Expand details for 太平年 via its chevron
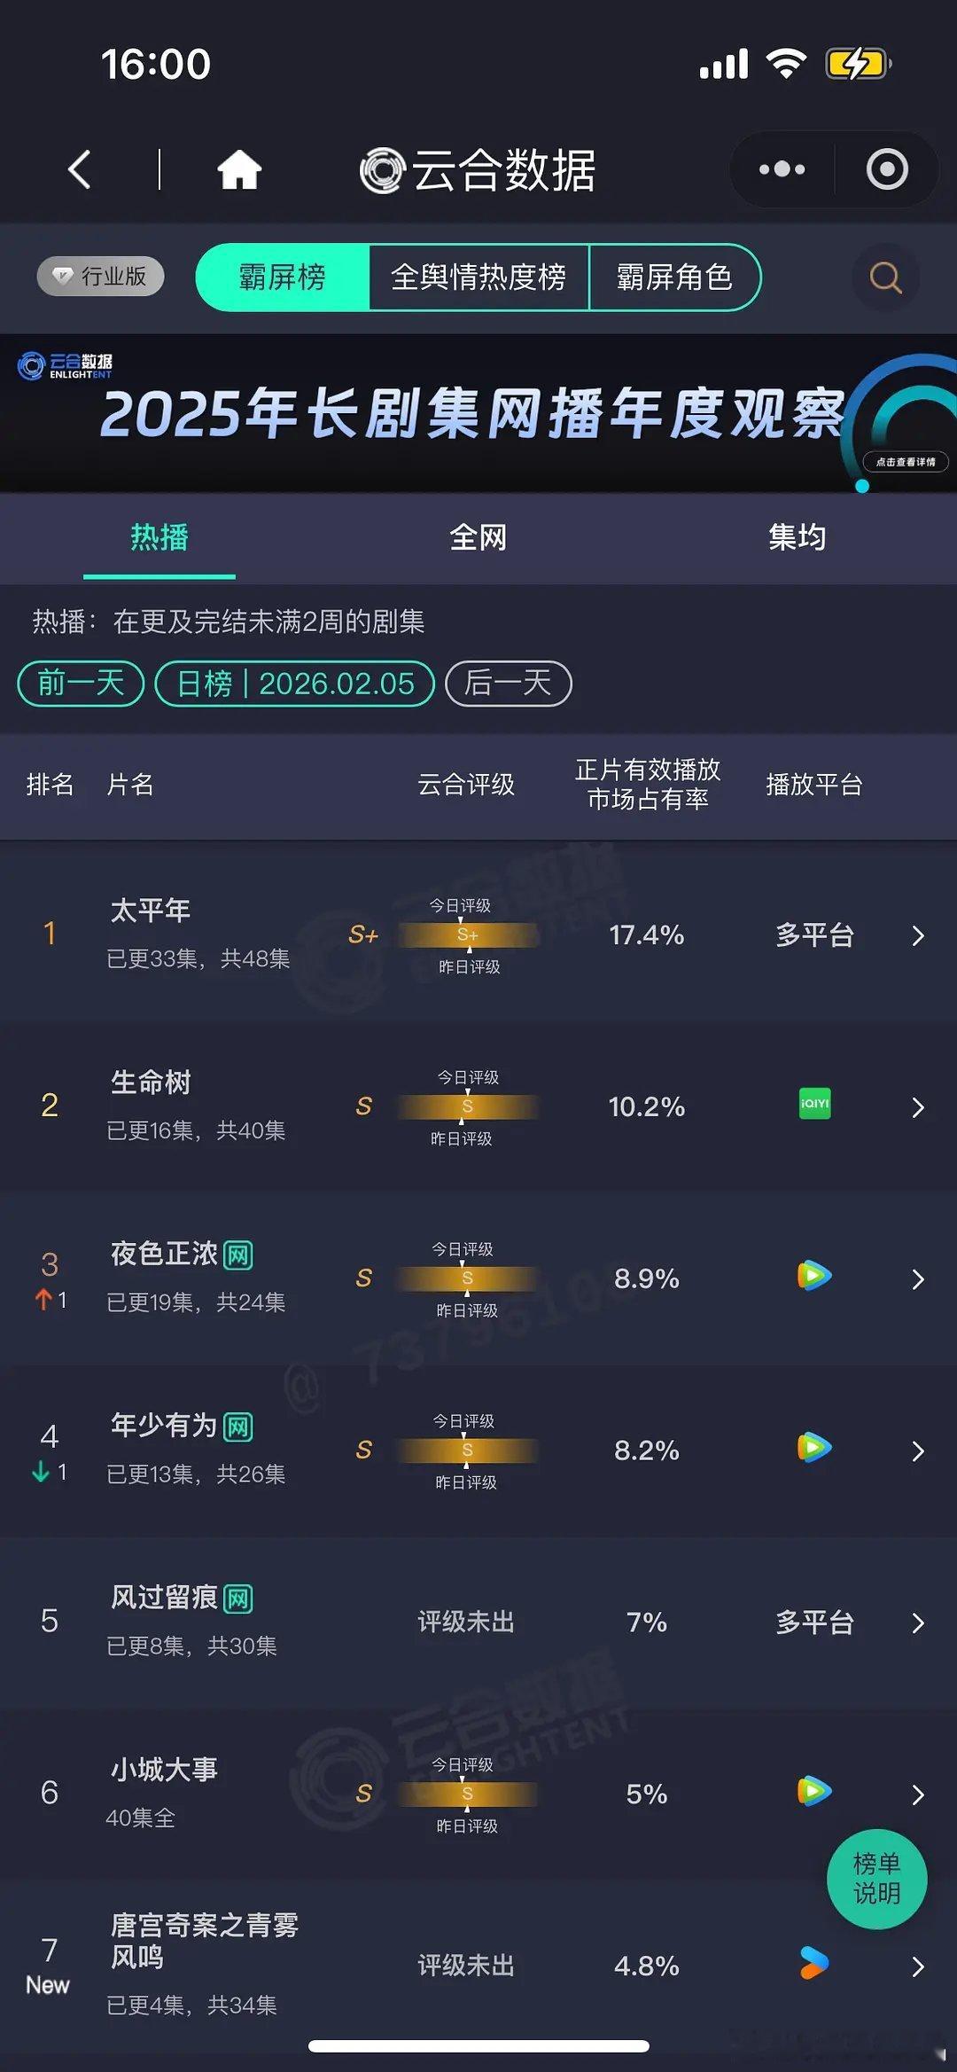The width and height of the screenshot is (957, 2072). click(x=917, y=935)
